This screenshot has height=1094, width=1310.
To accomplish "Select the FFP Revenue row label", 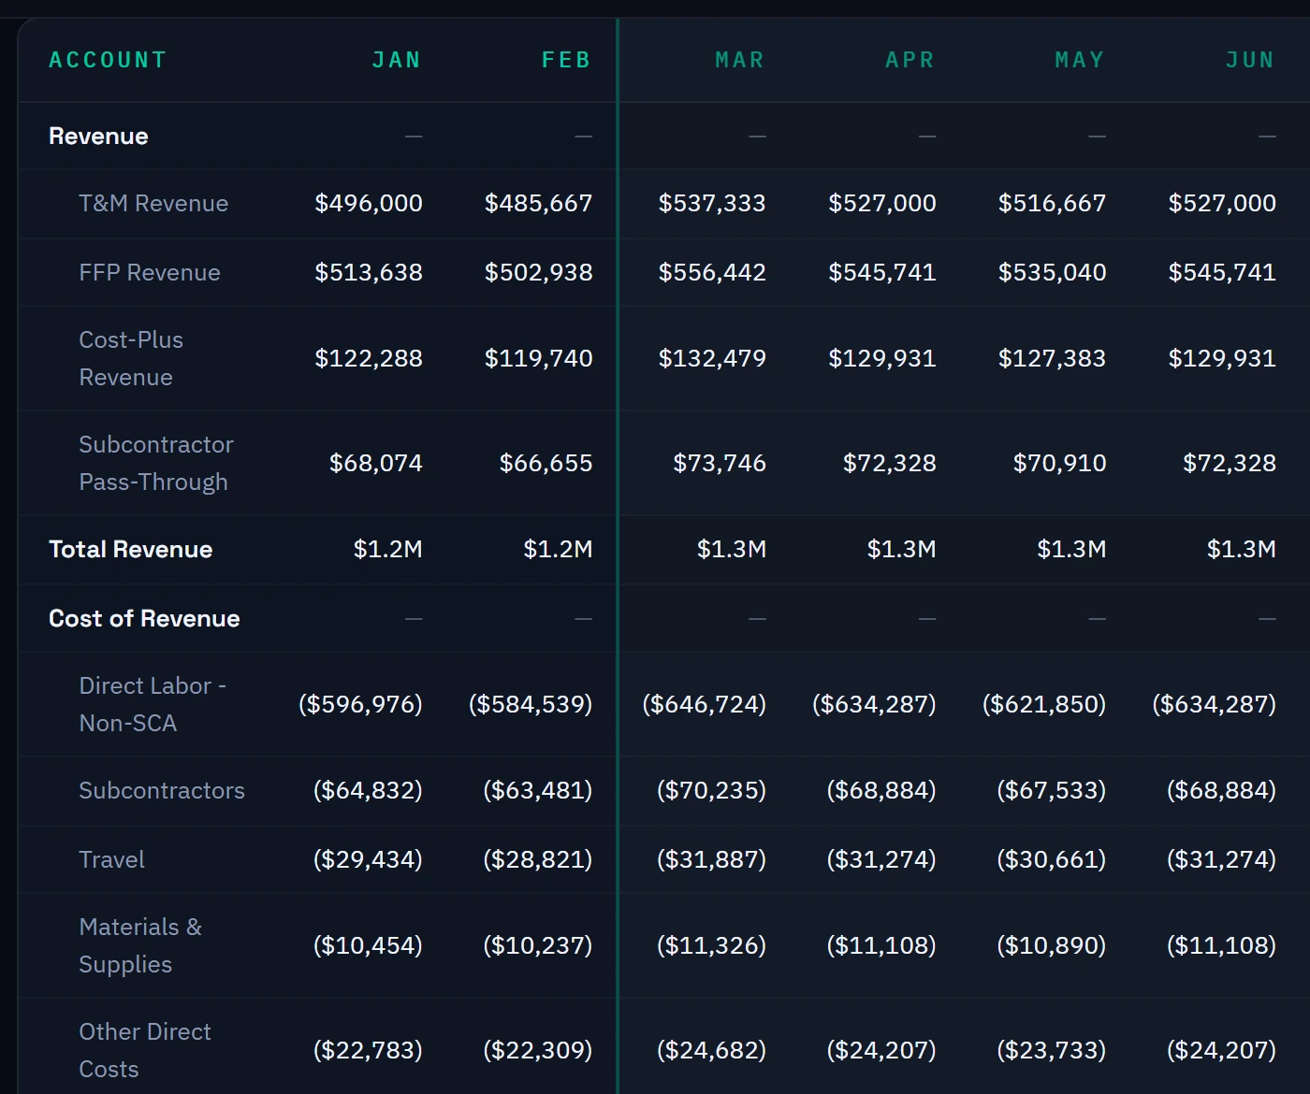I will click(150, 273).
